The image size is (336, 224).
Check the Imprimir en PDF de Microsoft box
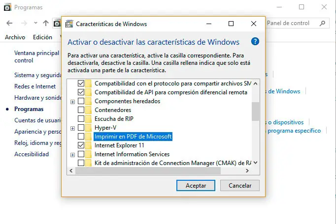pos(81,137)
